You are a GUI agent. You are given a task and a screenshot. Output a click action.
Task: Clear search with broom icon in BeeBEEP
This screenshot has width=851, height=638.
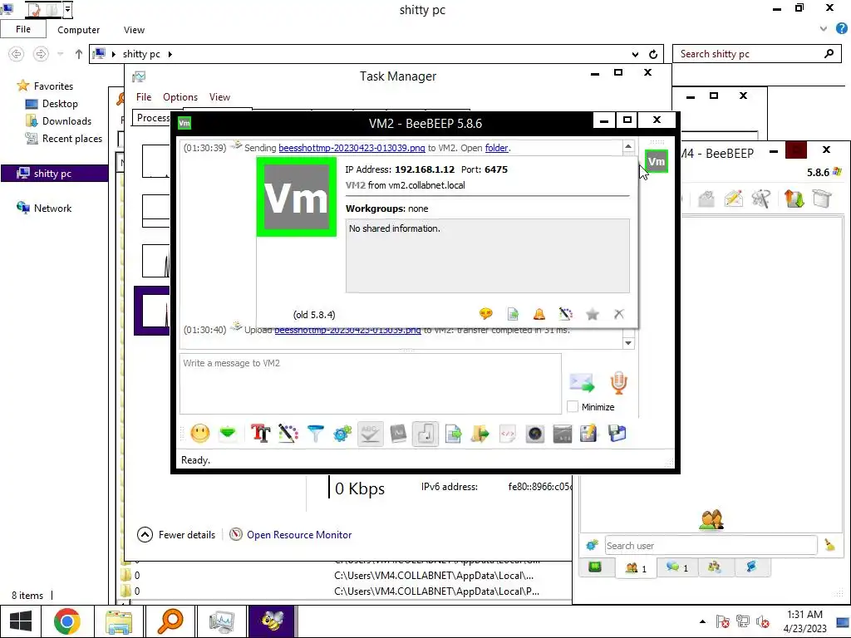coord(829,545)
